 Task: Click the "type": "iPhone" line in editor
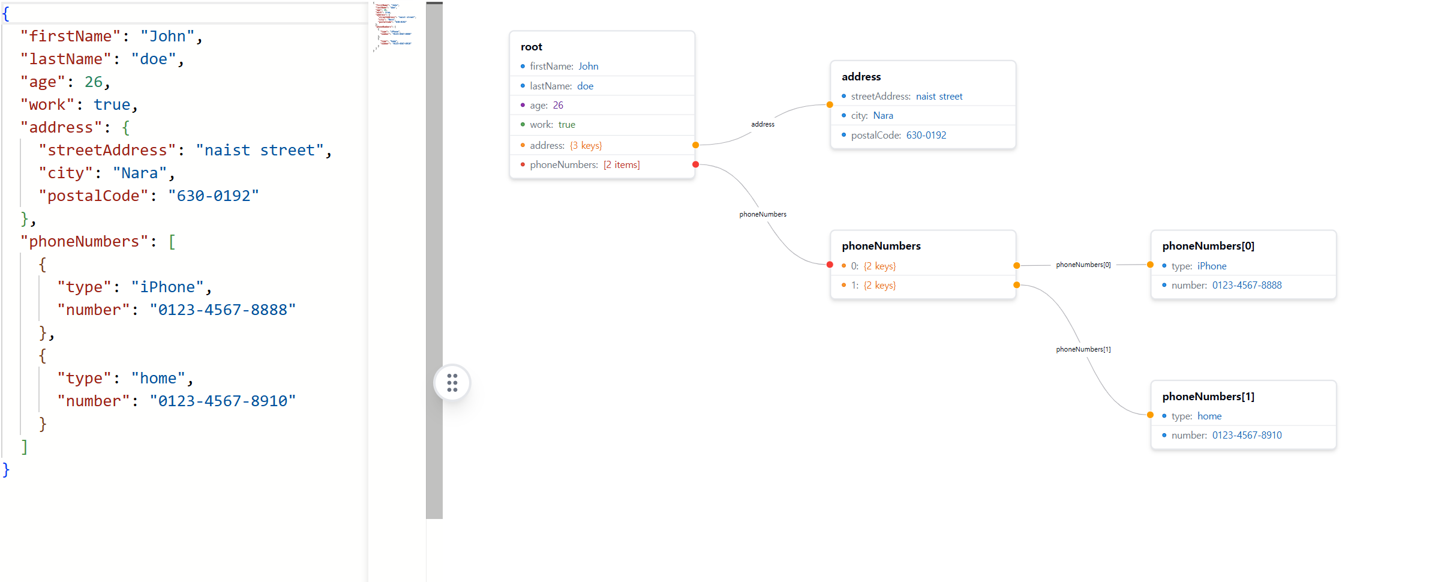(135, 287)
